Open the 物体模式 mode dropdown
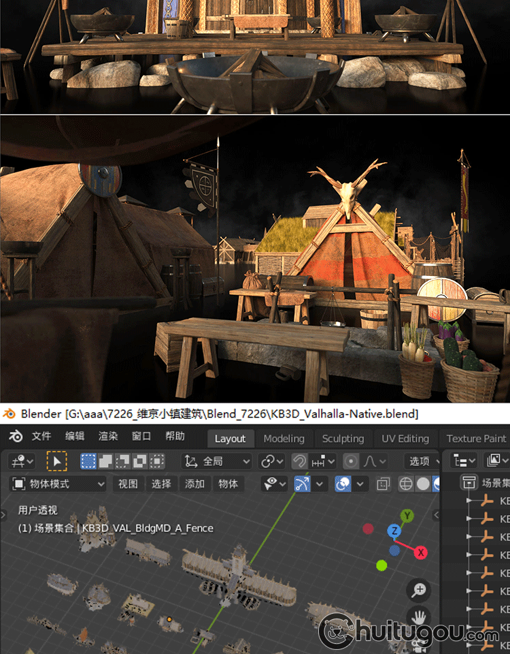 pos(58,484)
